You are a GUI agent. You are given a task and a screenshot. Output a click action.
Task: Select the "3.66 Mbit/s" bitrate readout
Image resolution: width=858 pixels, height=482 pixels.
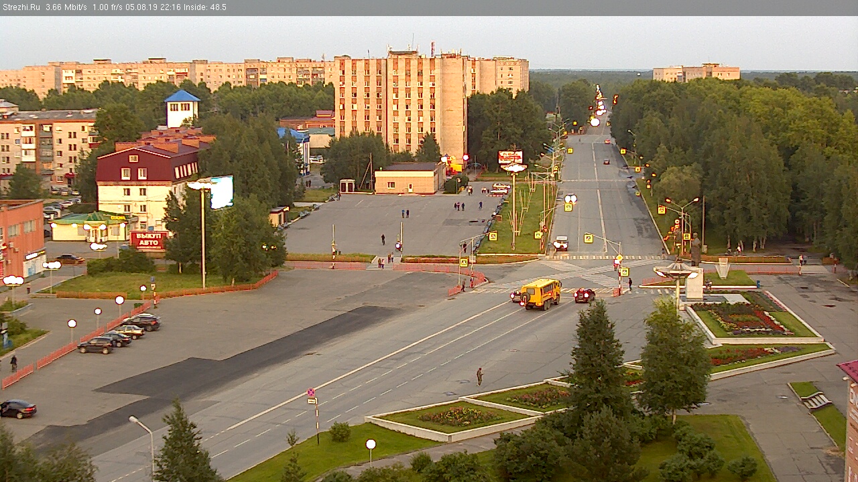pos(66,7)
